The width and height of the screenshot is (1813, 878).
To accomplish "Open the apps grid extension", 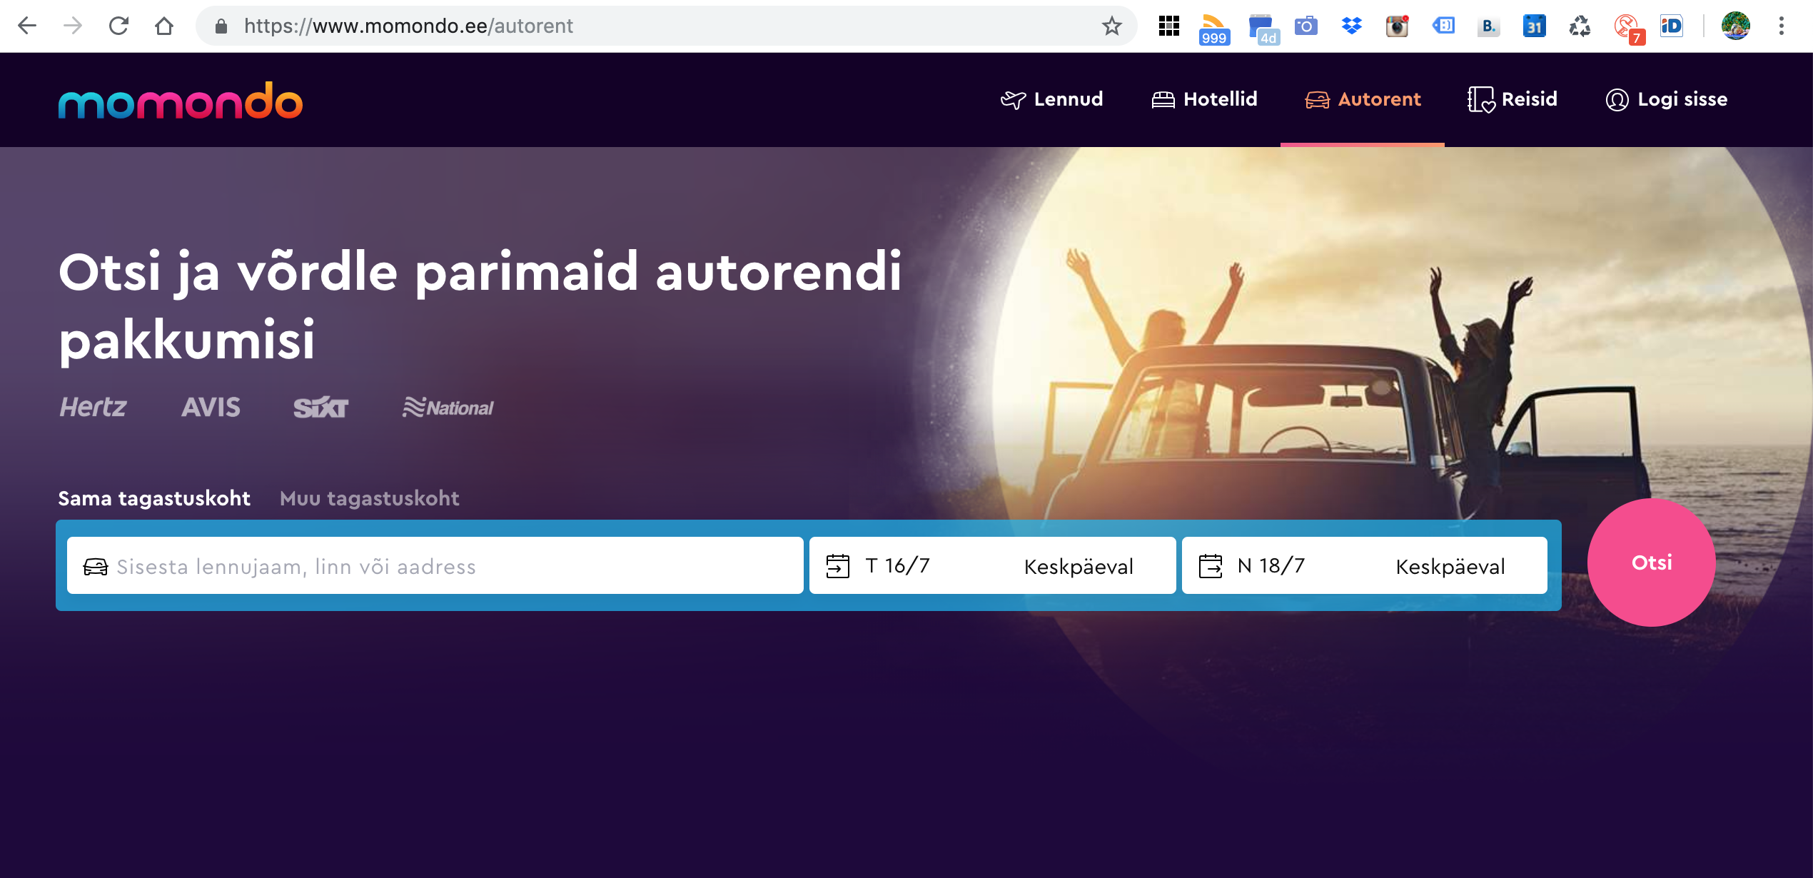I will pos(1169,26).
